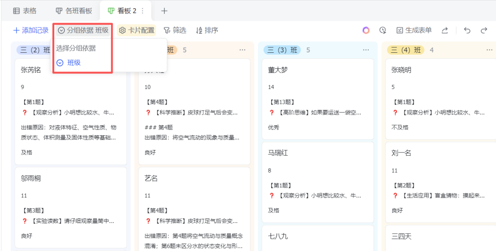Open the 筛选 filter
Image resolution: width=496 pixels, height=251 pixels.
pyautogui.click(x=175, y=30)
